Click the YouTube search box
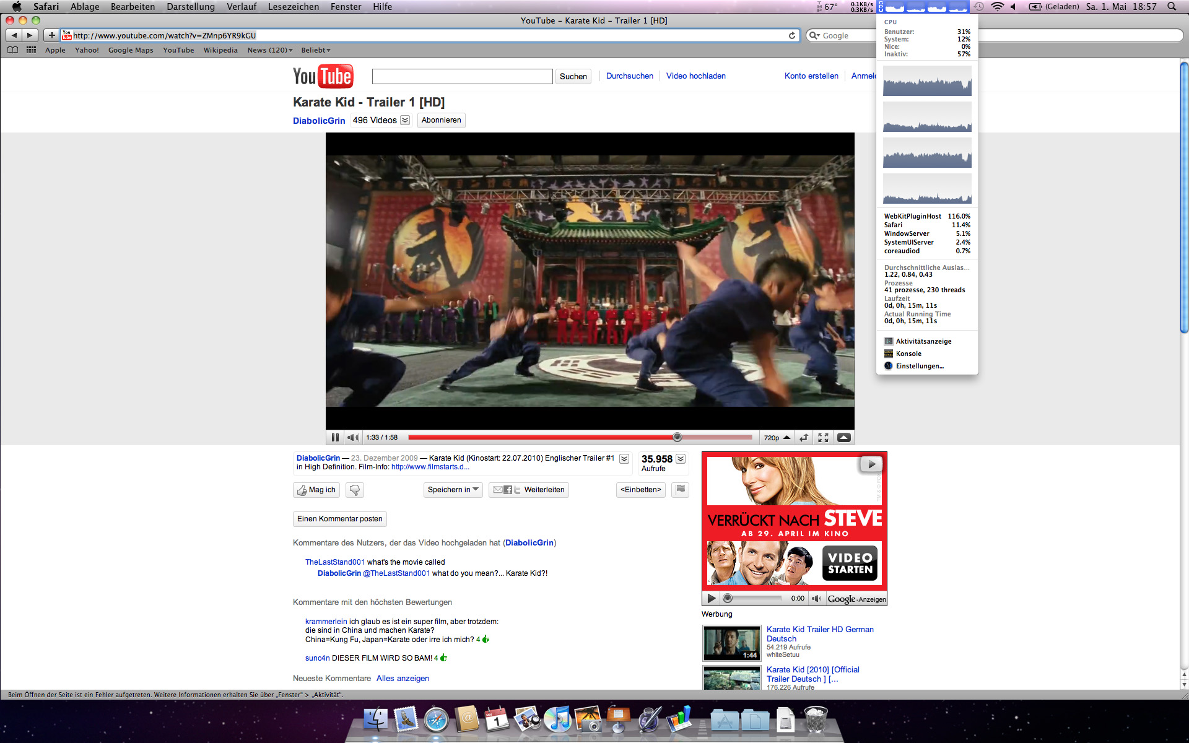The width and height of the screenshot is (1189, 743). click(462, 76)
